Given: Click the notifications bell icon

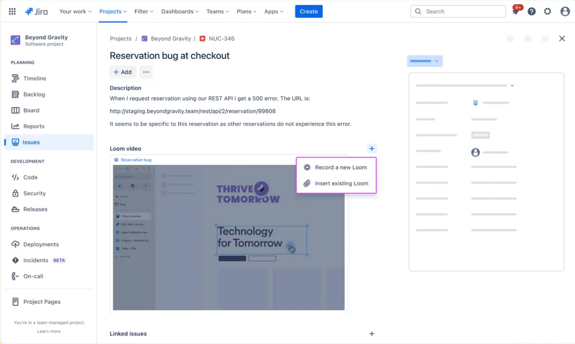Looking at the screenshot, I should click(x=515, y=12).
